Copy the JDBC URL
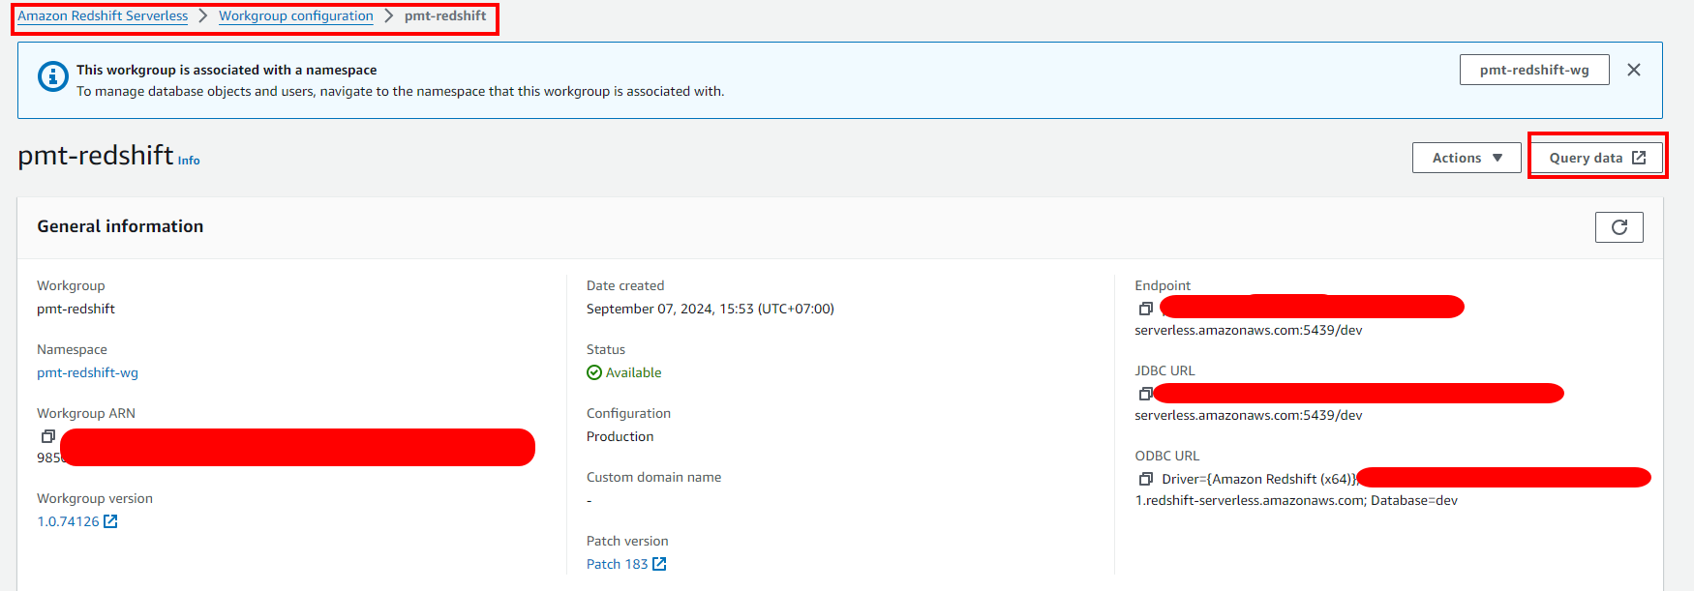Image resolution: width=1694 pixels, height=591 pixels. [1145, 394]
